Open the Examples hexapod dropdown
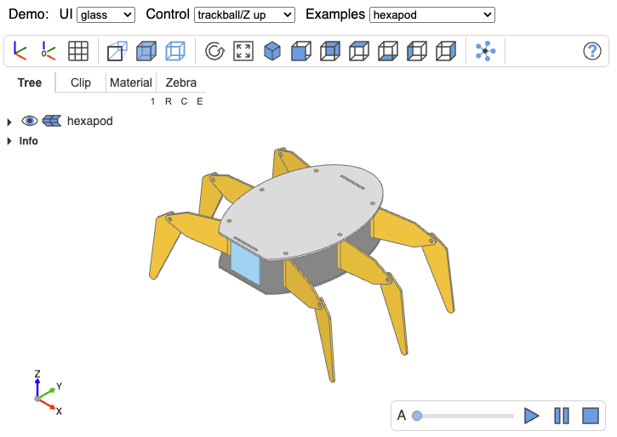The image size is (617, 437). tap(432, 15)
